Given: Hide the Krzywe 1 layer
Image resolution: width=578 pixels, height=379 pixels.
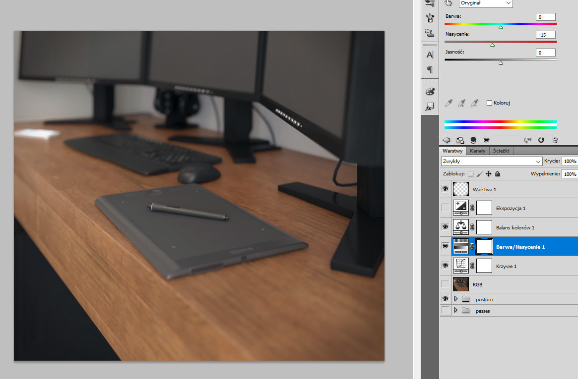Looking at the screenshot, I should 446,266.
